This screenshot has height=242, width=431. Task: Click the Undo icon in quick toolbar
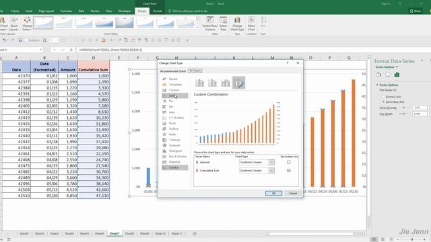[x=4, y=40]
